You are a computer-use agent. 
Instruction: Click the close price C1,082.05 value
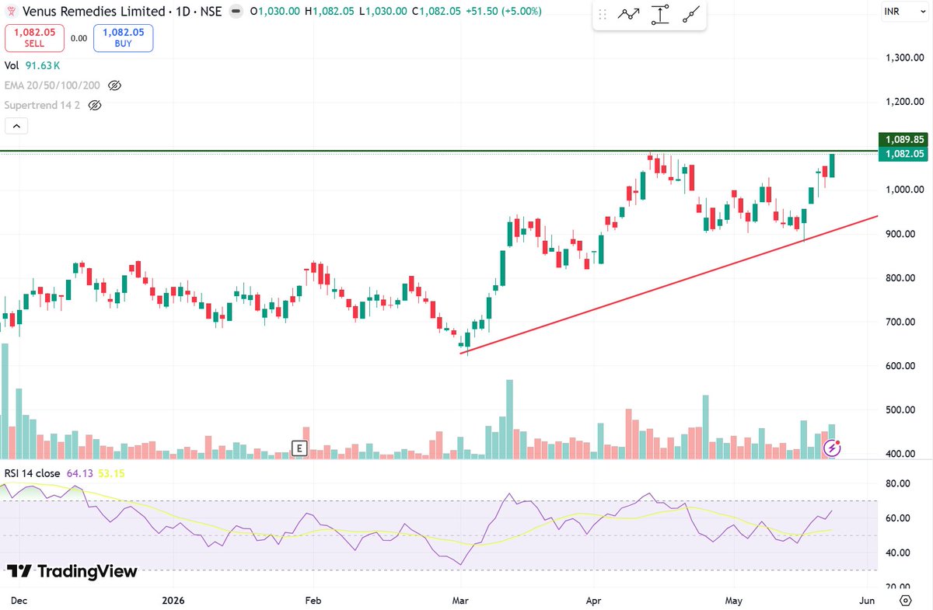click(x=439, y=12)
